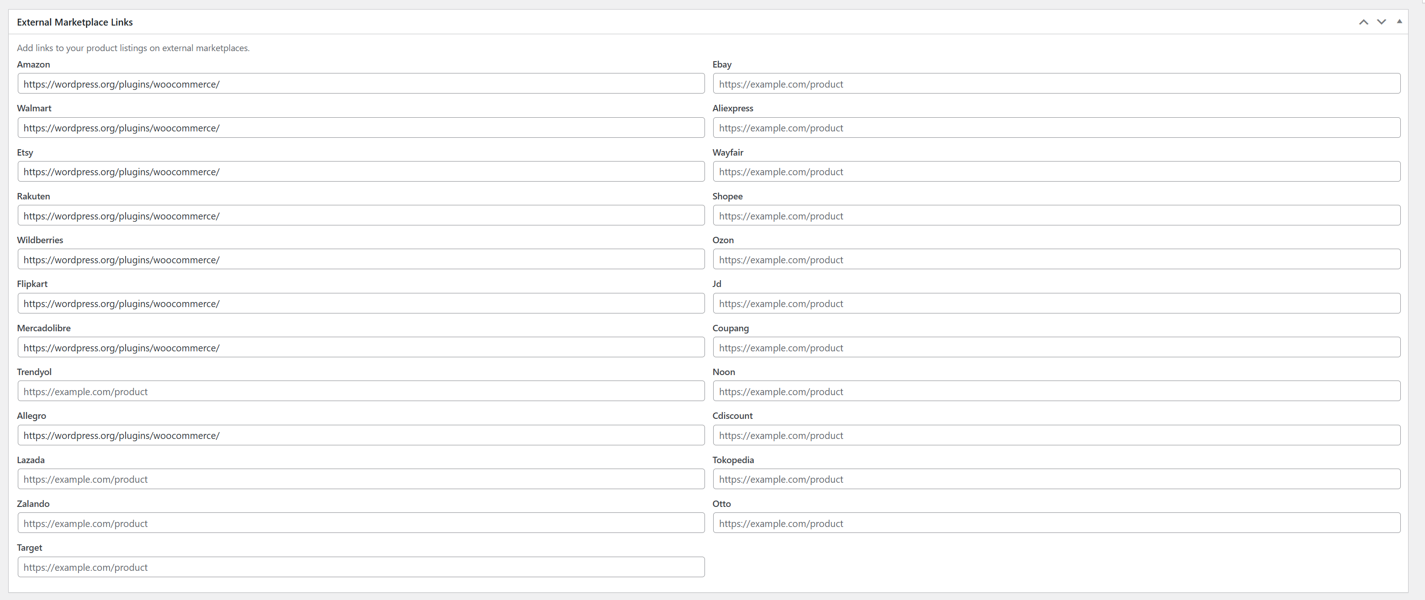The width and height of the screenshot is (1425, 600).
Task: Click the Aliexpress URL box
Action: [x=1057, y=127]
